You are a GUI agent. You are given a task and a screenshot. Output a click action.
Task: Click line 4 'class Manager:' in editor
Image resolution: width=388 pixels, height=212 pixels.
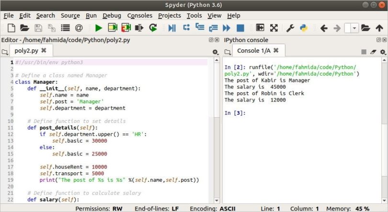tap(36, 82)
